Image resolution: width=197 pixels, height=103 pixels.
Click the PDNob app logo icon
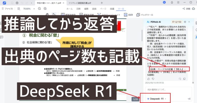[x=4, y=3]
